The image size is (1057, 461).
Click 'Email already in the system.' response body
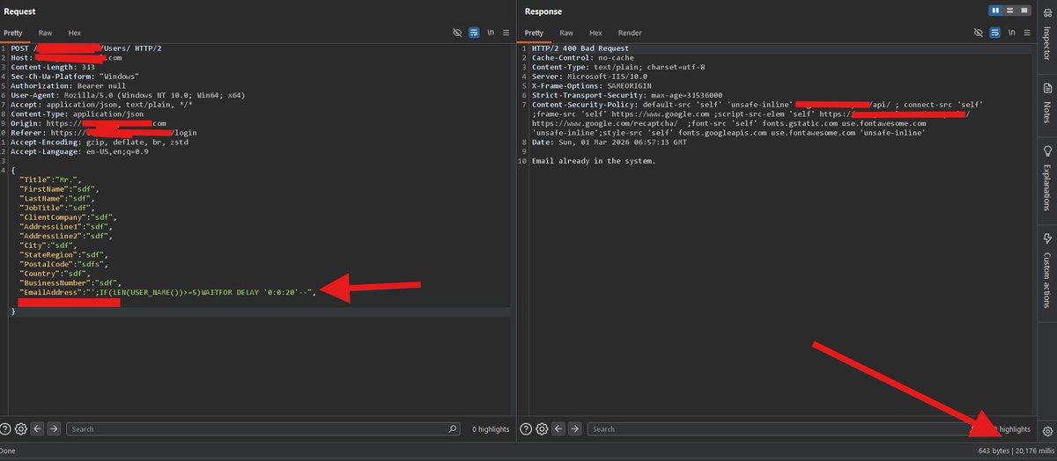point(594,162)
